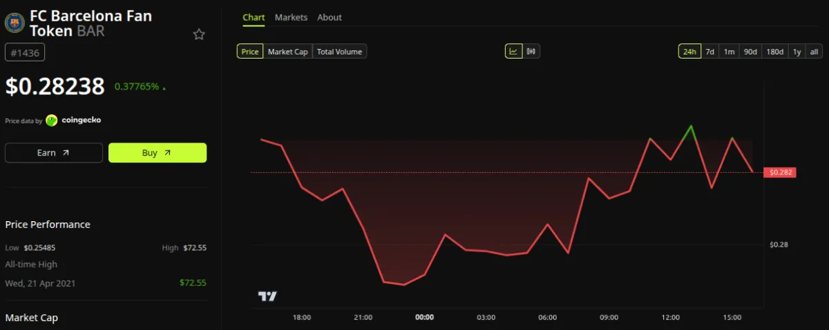829x330 pixels.
Task: Select the Price chart metric
Action: coord(250,52)
